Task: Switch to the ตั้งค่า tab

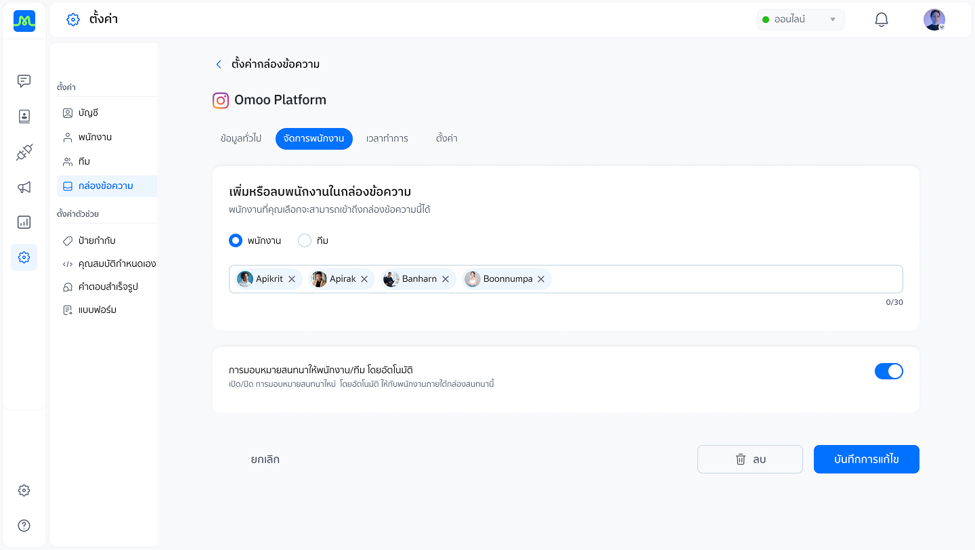Action: (x=447, y=138)
